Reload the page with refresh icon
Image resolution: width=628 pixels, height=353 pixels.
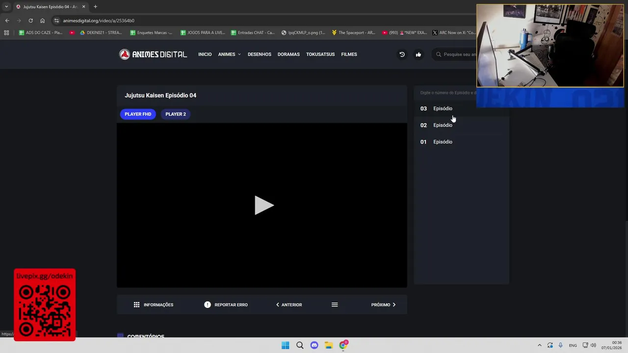[x=30, y=21]
